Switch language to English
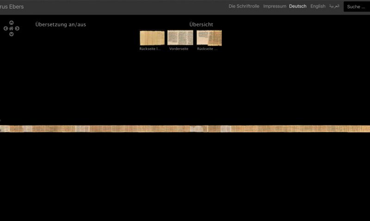 (318, 6)
